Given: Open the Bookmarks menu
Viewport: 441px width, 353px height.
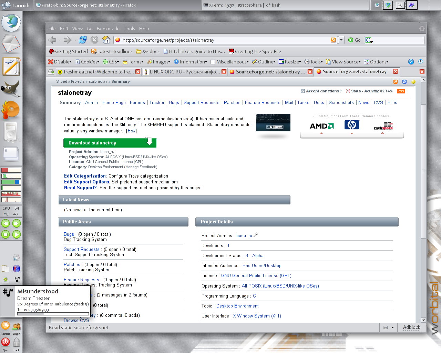Looking at the screenshot, I should (x=109, y=29).
